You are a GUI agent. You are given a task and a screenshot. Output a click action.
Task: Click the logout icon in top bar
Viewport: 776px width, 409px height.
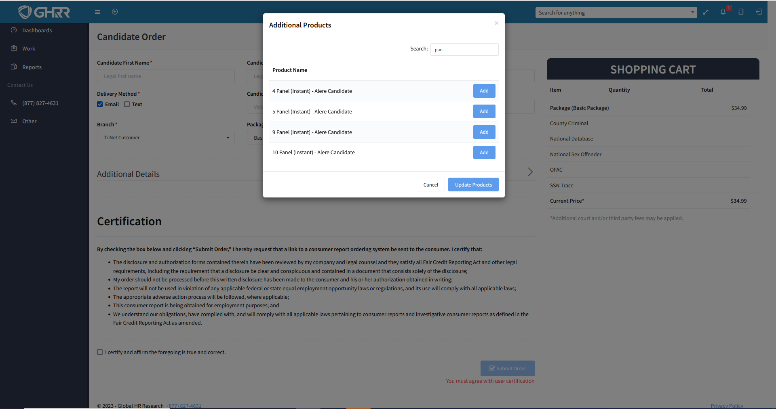point(759,12)
